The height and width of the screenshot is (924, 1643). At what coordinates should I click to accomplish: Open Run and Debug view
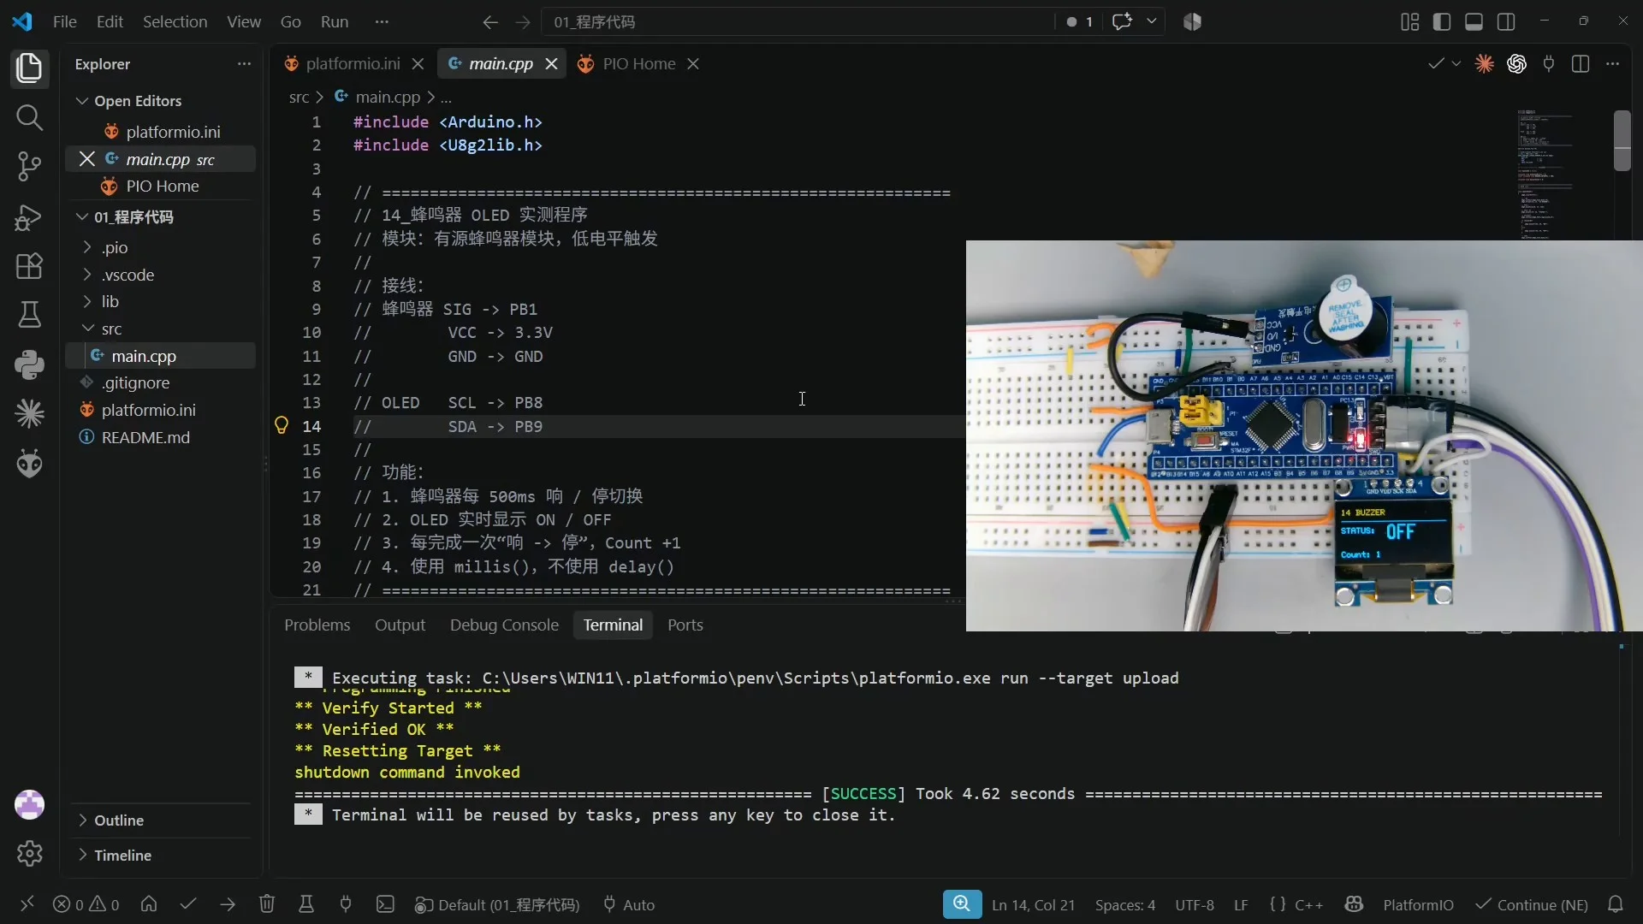pyautogui.click(x=29, y=217)
